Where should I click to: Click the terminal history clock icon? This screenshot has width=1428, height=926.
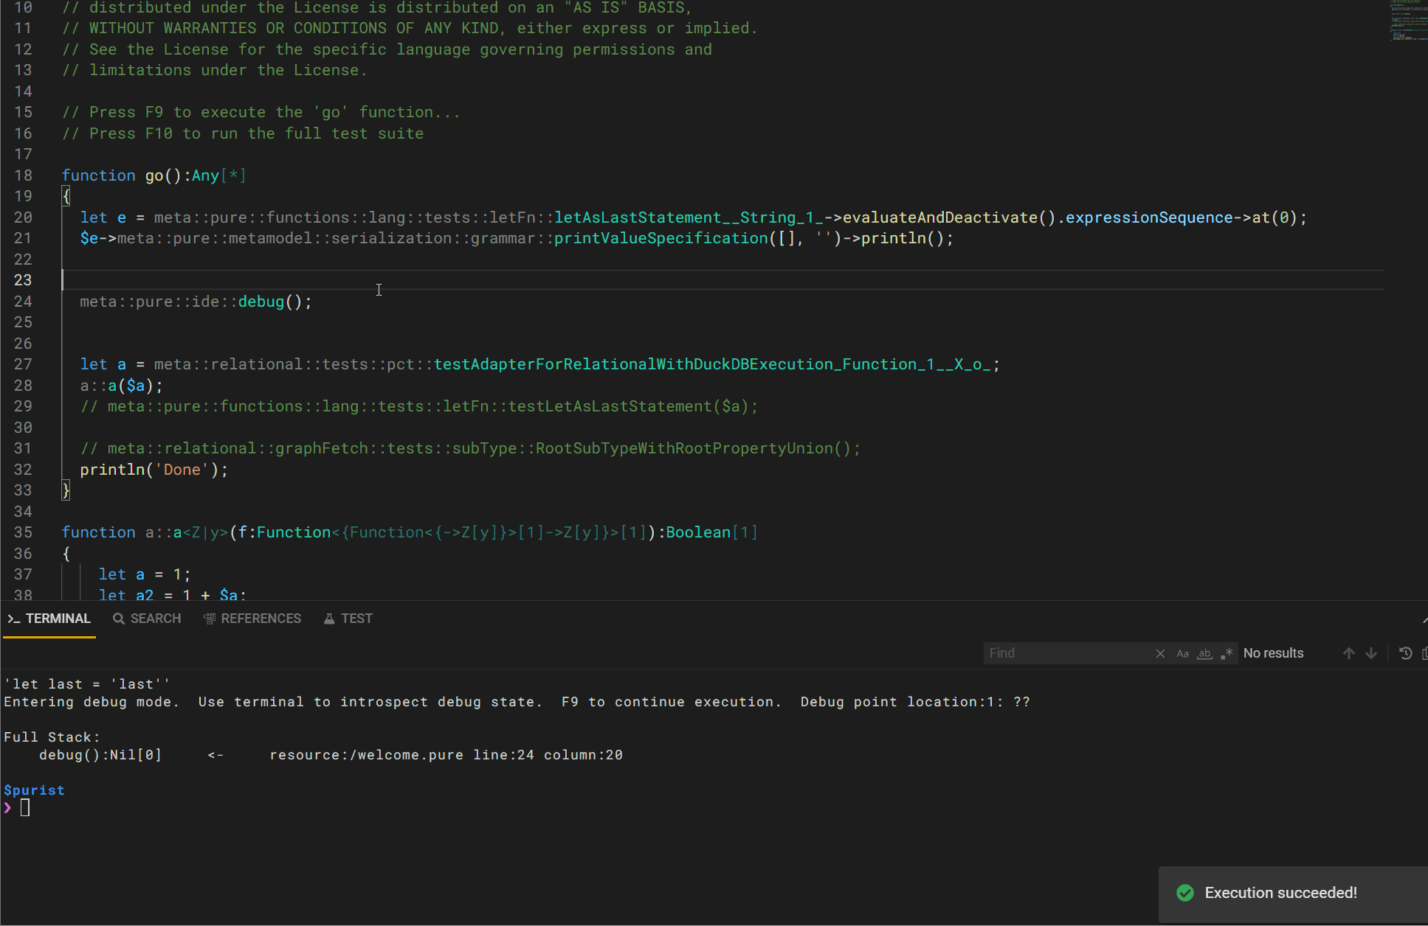(1405, 653)
